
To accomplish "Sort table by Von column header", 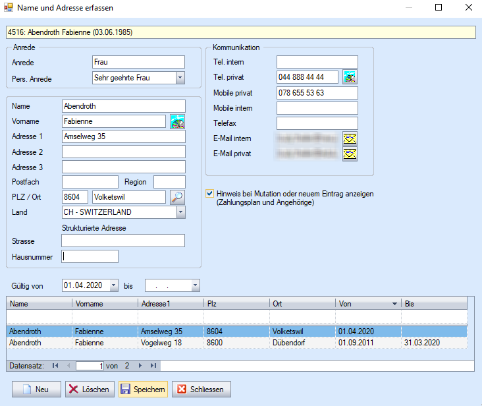I will 367,303.
